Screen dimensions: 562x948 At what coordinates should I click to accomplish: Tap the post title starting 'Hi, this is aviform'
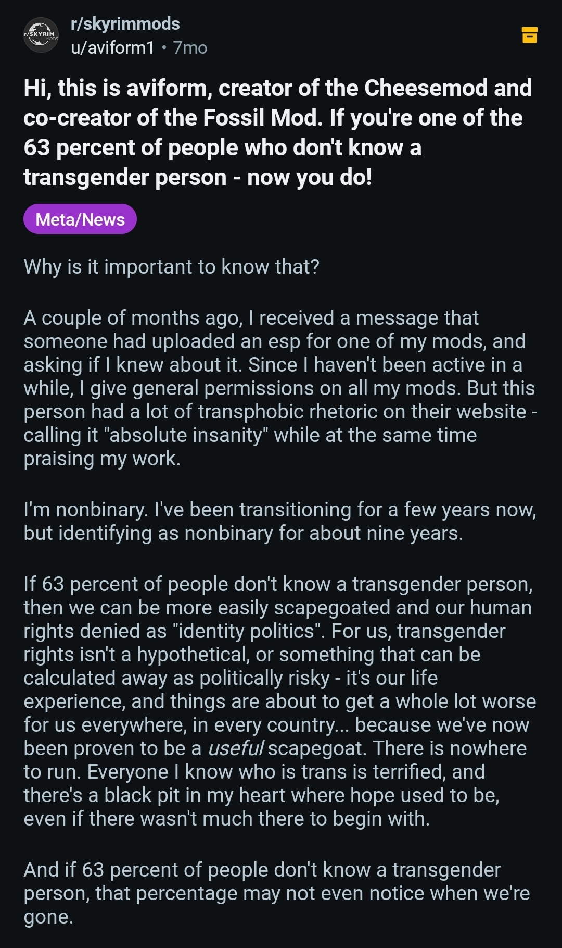click(x=278, y=132)
